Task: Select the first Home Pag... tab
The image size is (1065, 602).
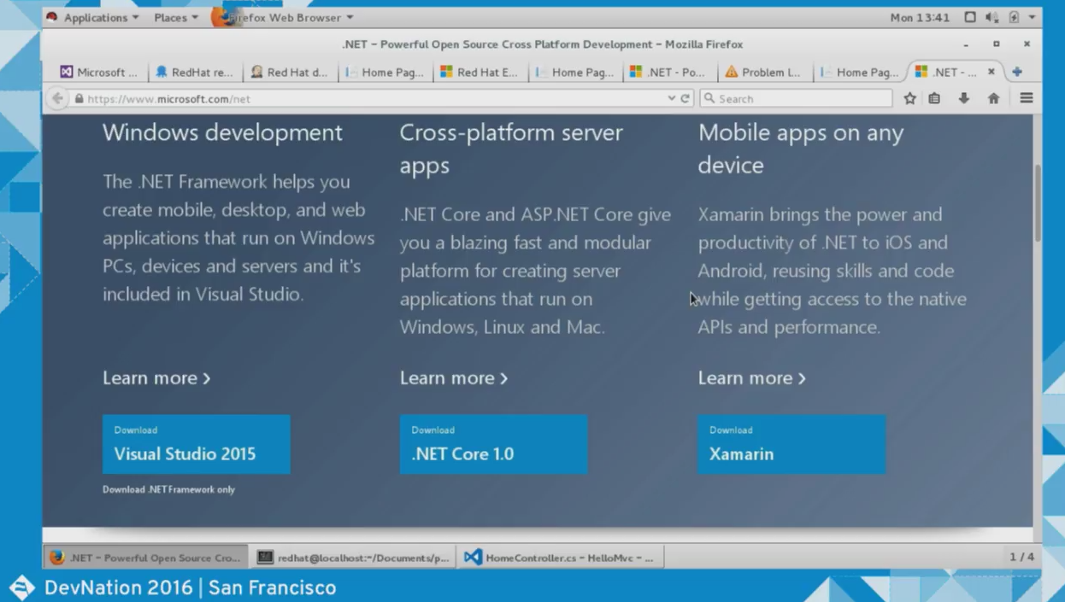Action: pyautogui.click(x=384, y=73)
